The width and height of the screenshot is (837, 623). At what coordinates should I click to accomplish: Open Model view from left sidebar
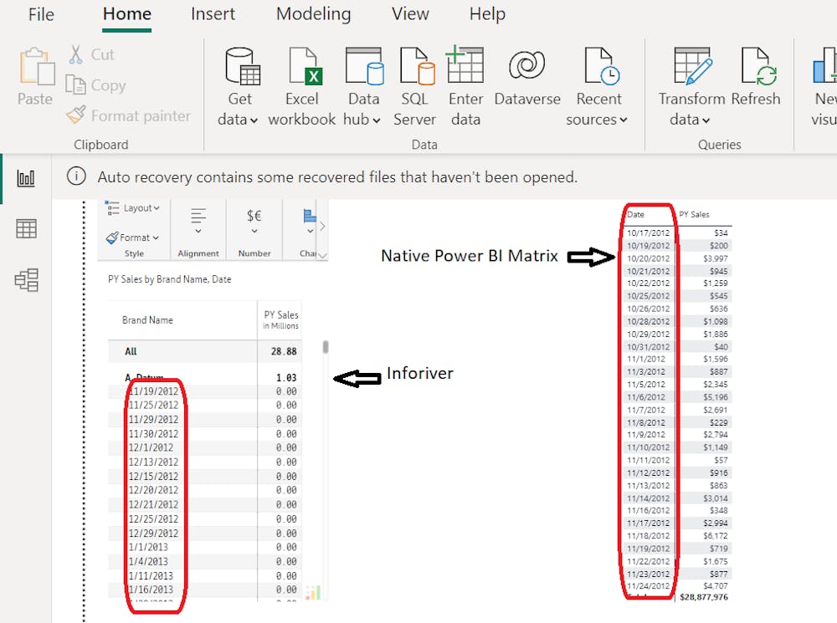click(x=26, y=280)
